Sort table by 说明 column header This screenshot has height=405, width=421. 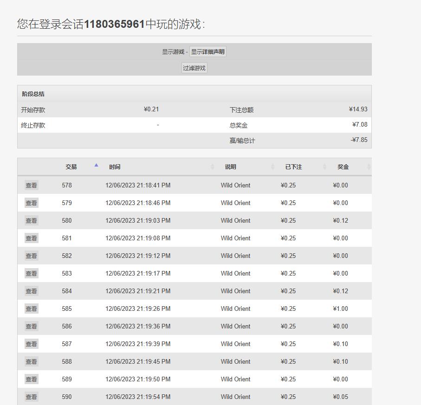[x=230, y=167]
